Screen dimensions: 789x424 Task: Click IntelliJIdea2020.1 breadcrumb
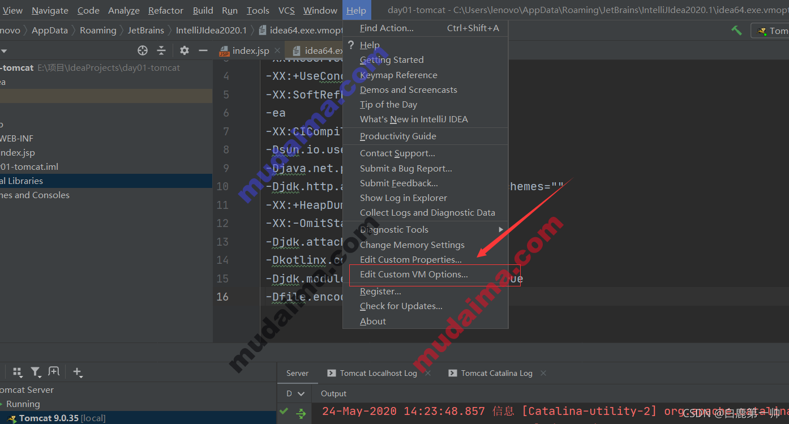pos(211,31)
